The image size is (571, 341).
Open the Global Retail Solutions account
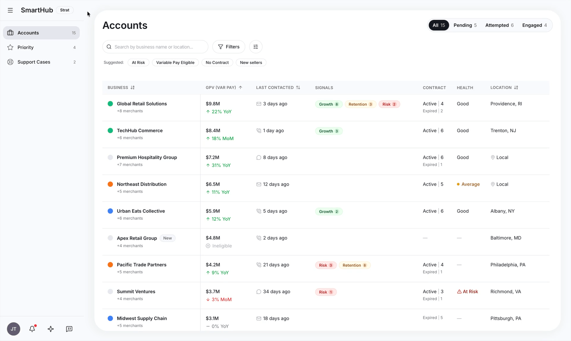click(142, 104)
